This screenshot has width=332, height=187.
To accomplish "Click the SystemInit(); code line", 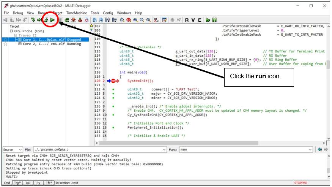I will coord(140,81).
